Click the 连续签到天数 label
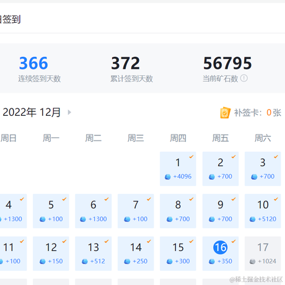285x285 pixels. tap(40, 79)
